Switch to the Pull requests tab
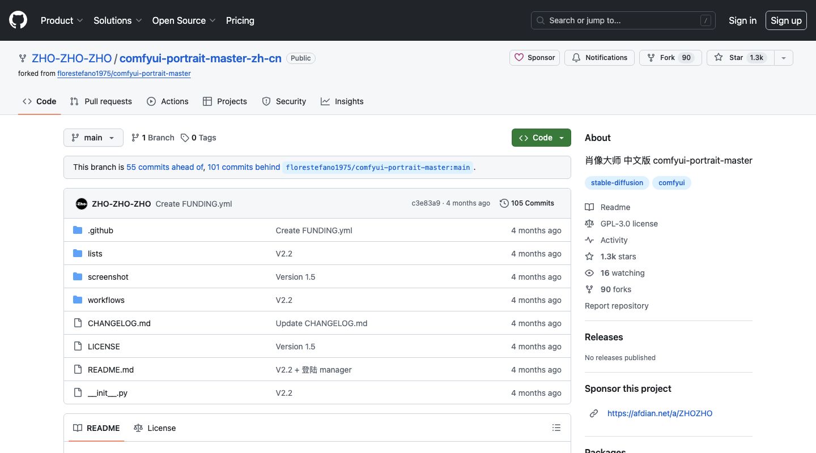816x453 pixels. pos(101,101)
